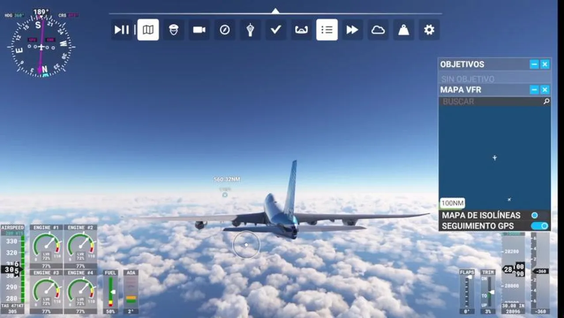Open the checklist checkmark icon

coord(276,30)
